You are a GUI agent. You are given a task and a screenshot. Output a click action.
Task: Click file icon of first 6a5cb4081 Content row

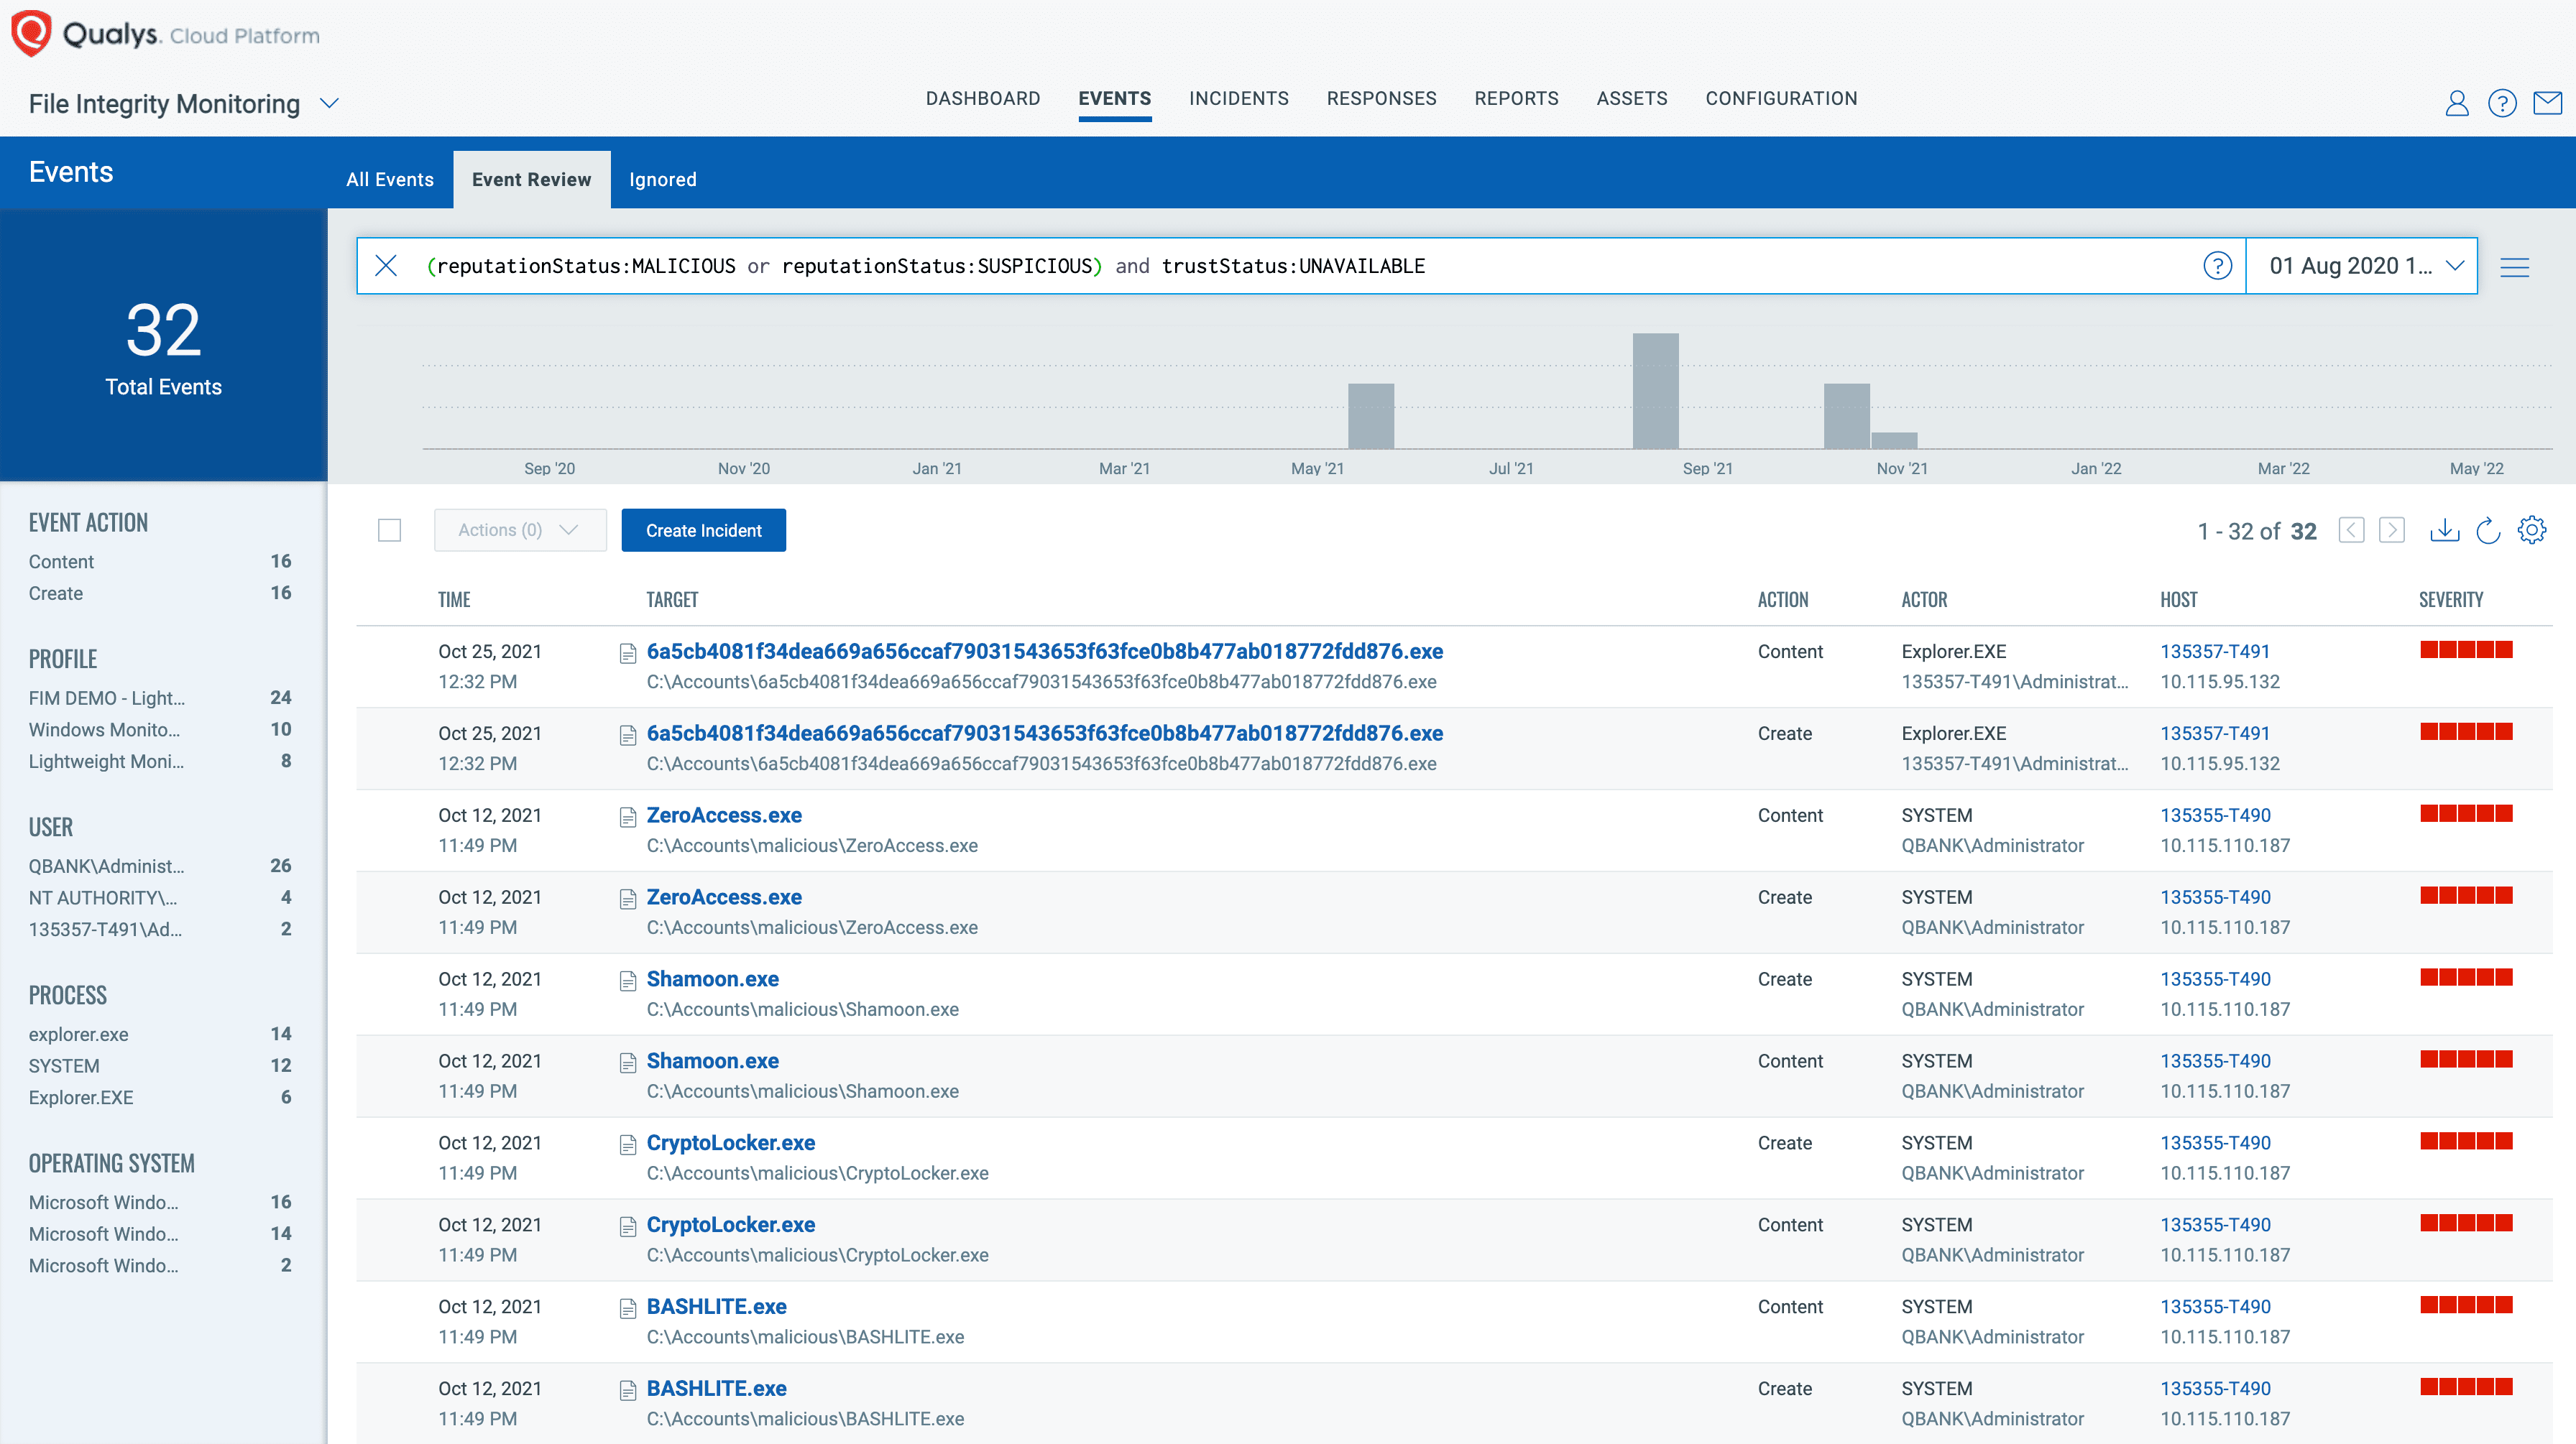(x=628, y=654)
